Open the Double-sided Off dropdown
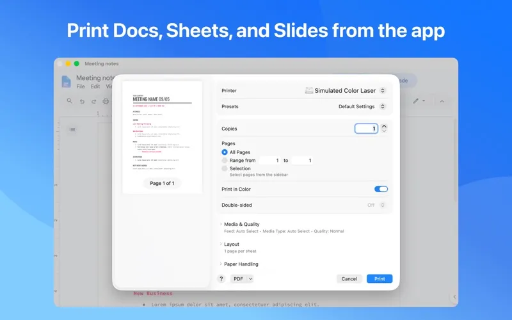The image size is (512, 320). point(382,205)
